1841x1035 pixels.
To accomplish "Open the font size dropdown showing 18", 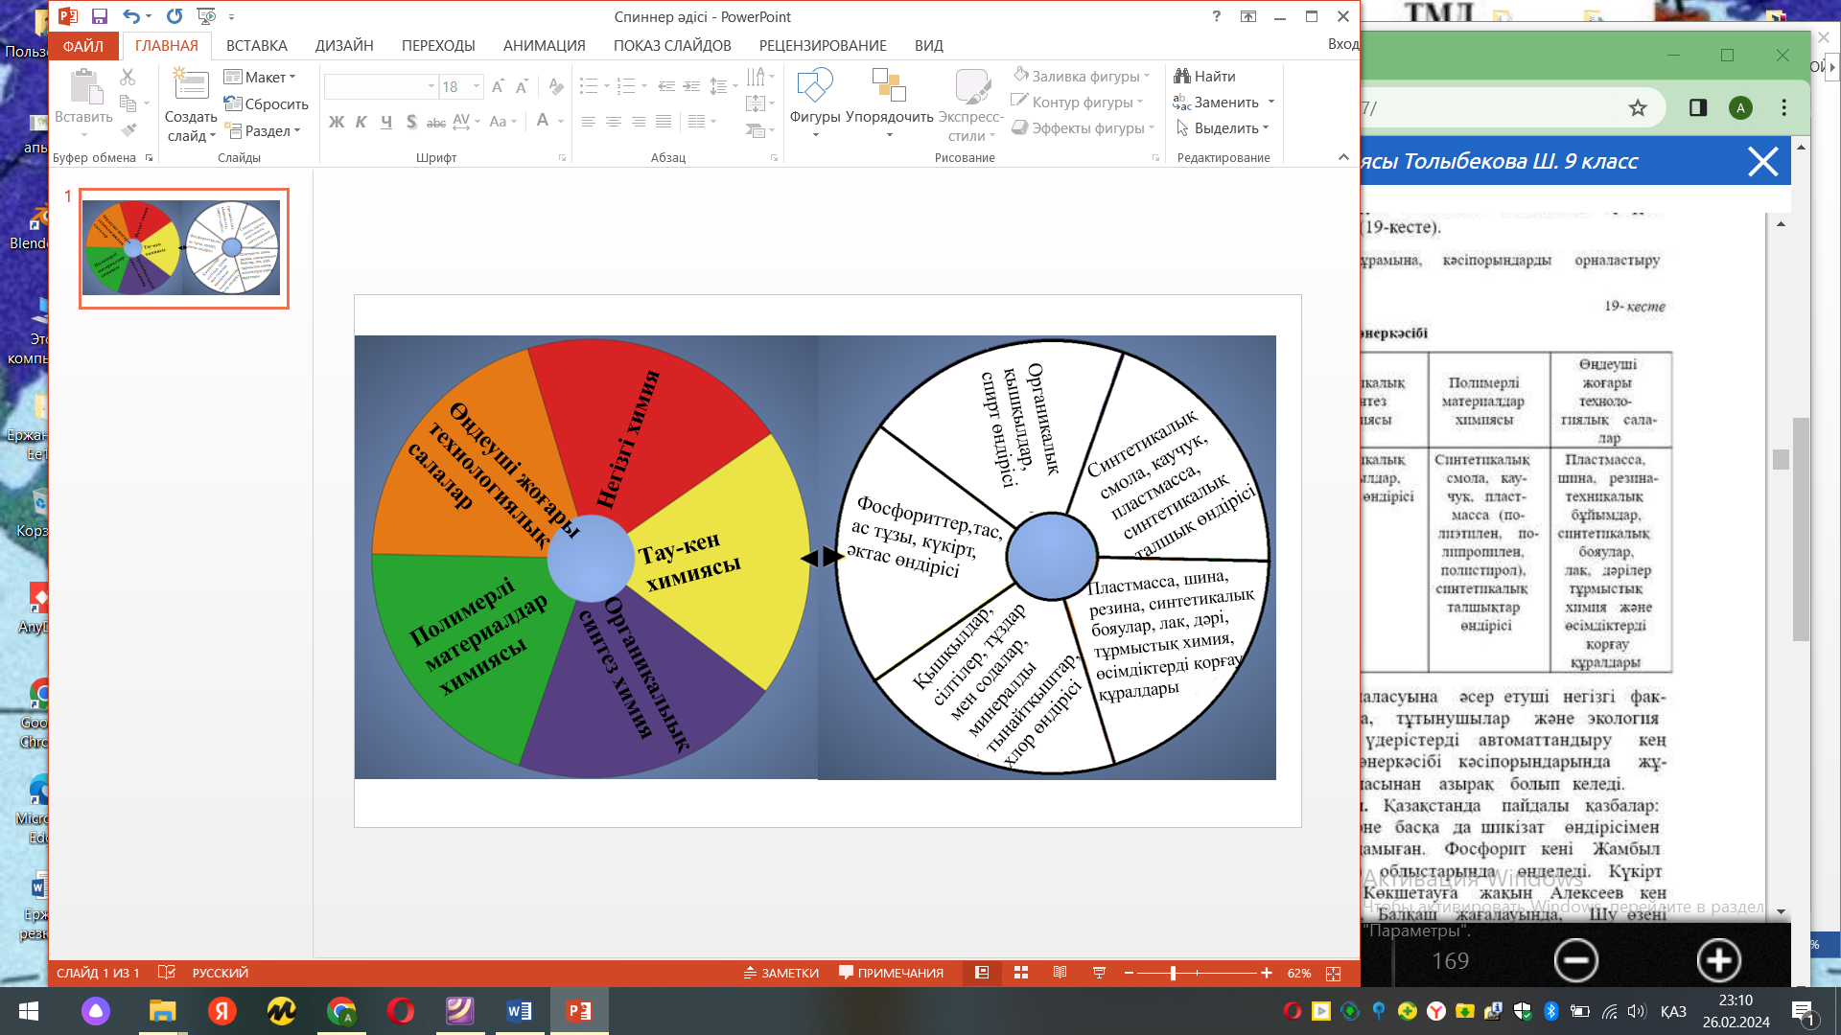I will pyautogui.click(x=476, y=86).
